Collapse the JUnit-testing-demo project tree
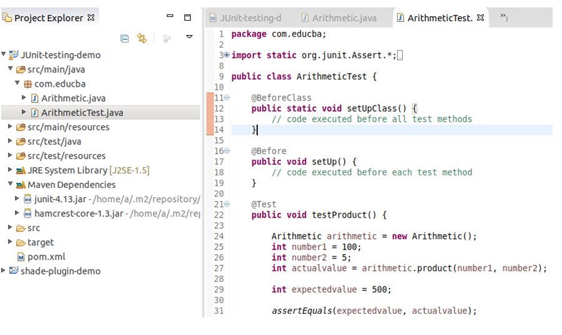The width and height of the screenshot is (562, 335). pos(4,55)
